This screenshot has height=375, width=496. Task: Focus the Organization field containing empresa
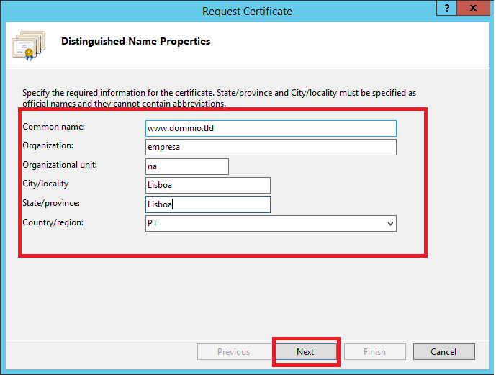[x=271, y=147]
